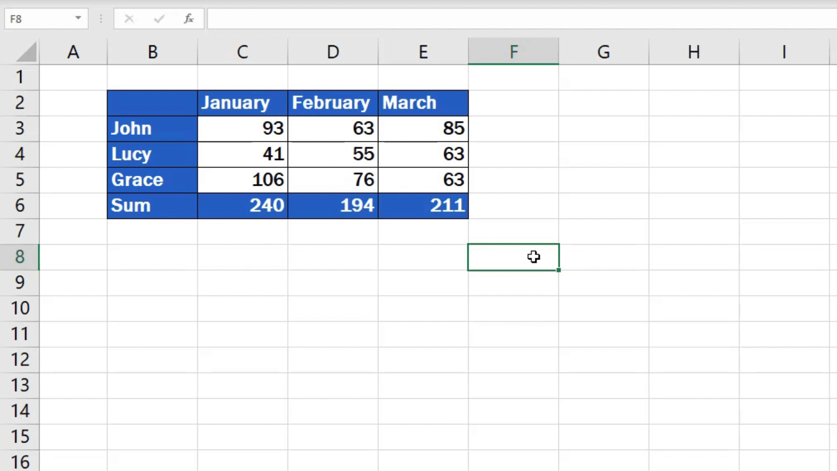The height and width of the screenshot is (471, 837).
Task: Click the Name Box showing F8
Action: (39, 18)
